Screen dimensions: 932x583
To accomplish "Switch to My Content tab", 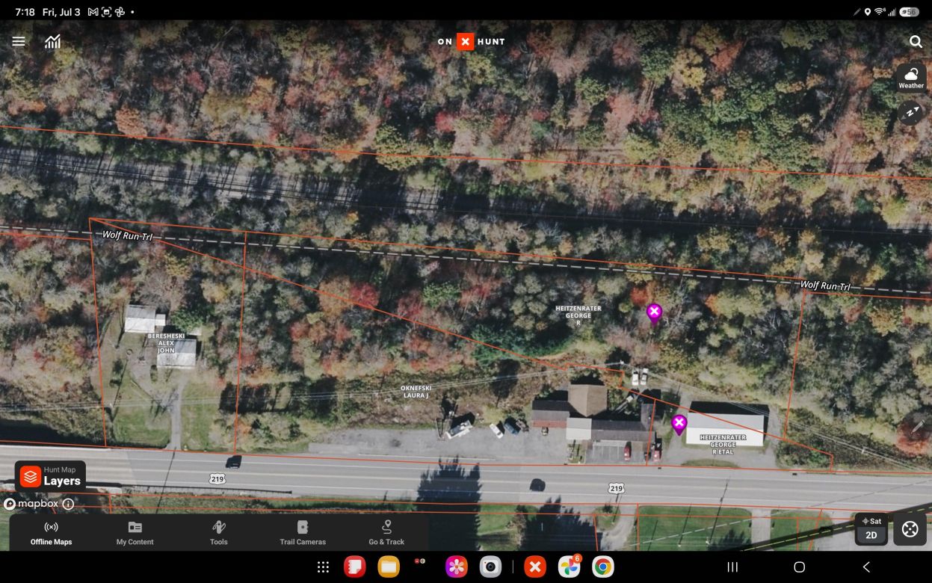I will point(135,533).
